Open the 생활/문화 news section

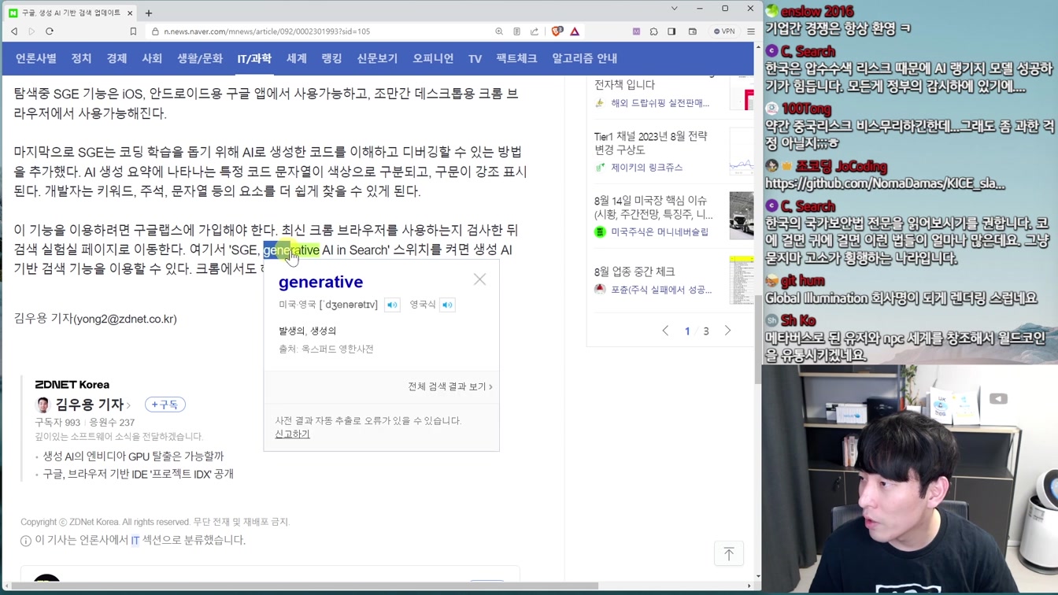(x=200, y=58)
